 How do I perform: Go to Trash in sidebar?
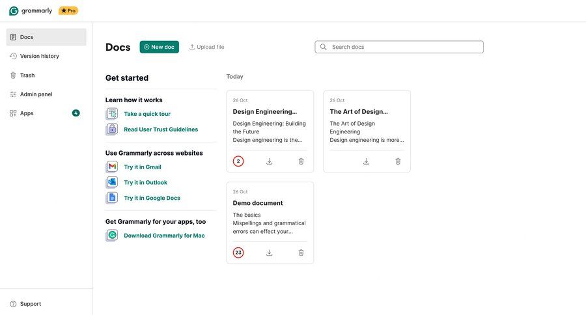point(46,75)
